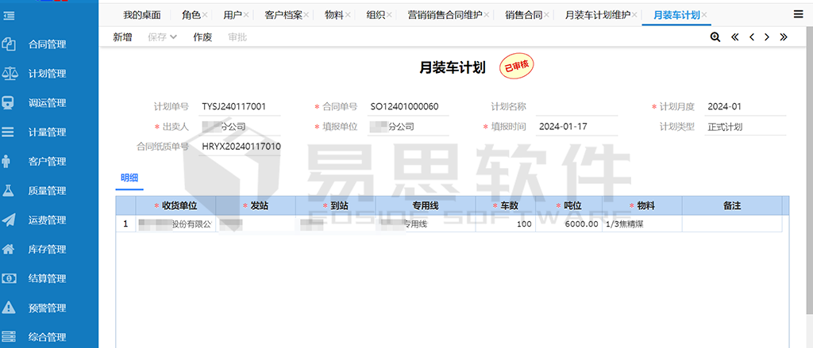Screen dimensions: 813x348
Task: Jump to first record arrow
Action: (x=734, y=37)
